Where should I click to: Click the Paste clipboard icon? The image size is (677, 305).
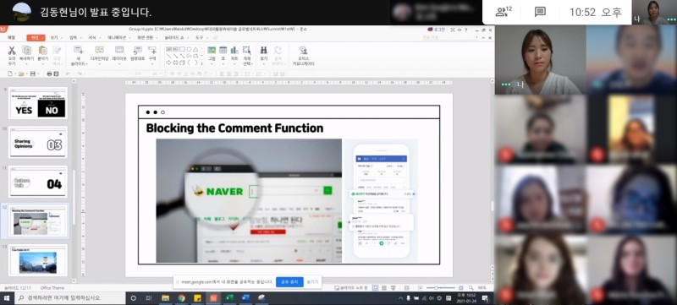point(43,51)
